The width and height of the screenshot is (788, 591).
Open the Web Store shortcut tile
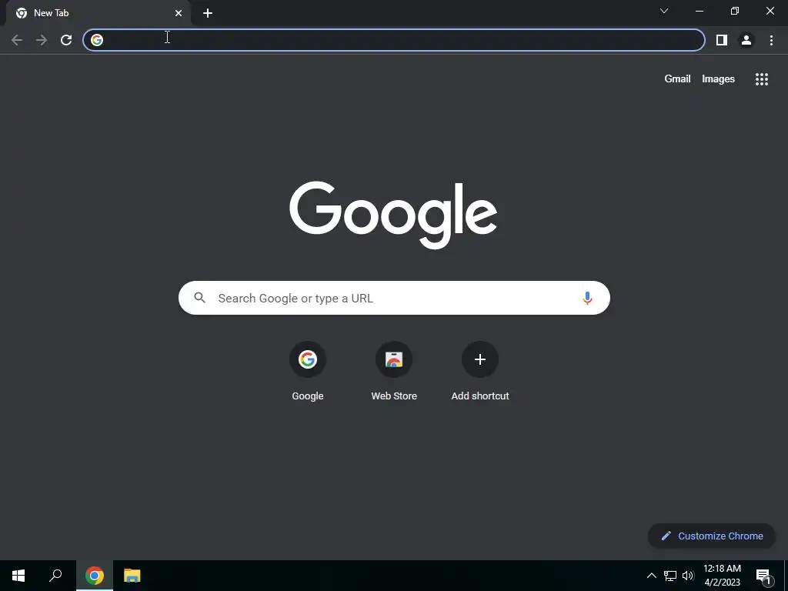click(394, 372)
